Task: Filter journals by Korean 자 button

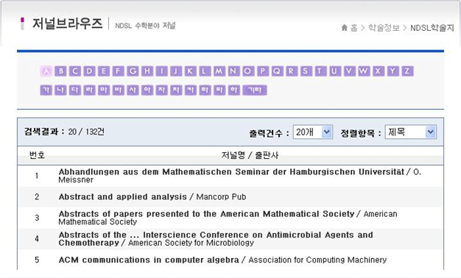Action: tap(162, 90)
